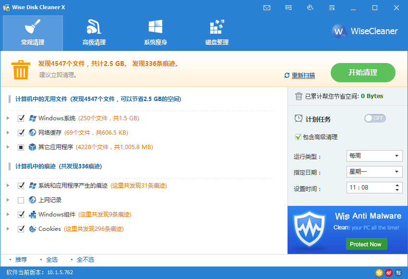The height and width of the screenshot is (279, 408).
Task: Open the mail envelope icon in title bar
Action: click(267, 8)
